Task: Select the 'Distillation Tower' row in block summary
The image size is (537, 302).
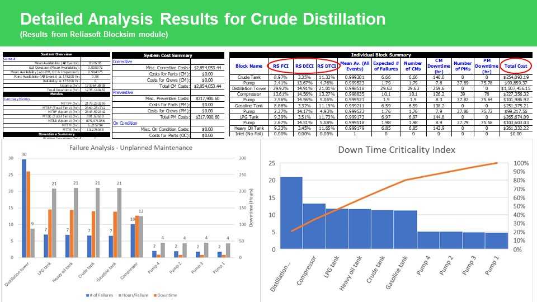Action: tap(249, 88)
